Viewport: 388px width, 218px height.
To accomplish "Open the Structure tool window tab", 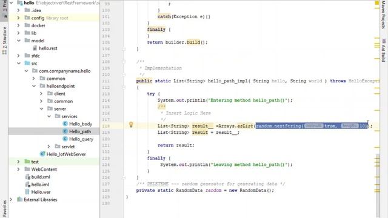I will pos(4,41).
